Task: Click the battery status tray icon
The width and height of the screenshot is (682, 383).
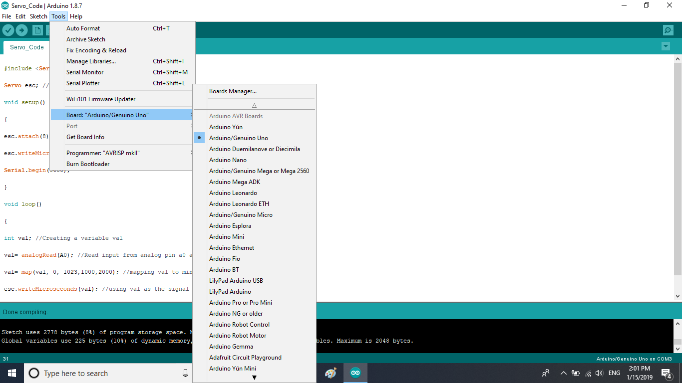Action: [575, 373]
